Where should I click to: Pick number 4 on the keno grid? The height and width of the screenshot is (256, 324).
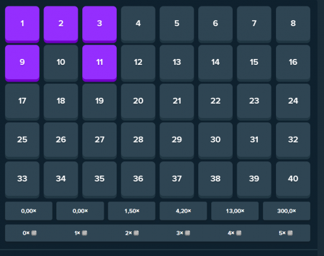[x=138, y=24]
